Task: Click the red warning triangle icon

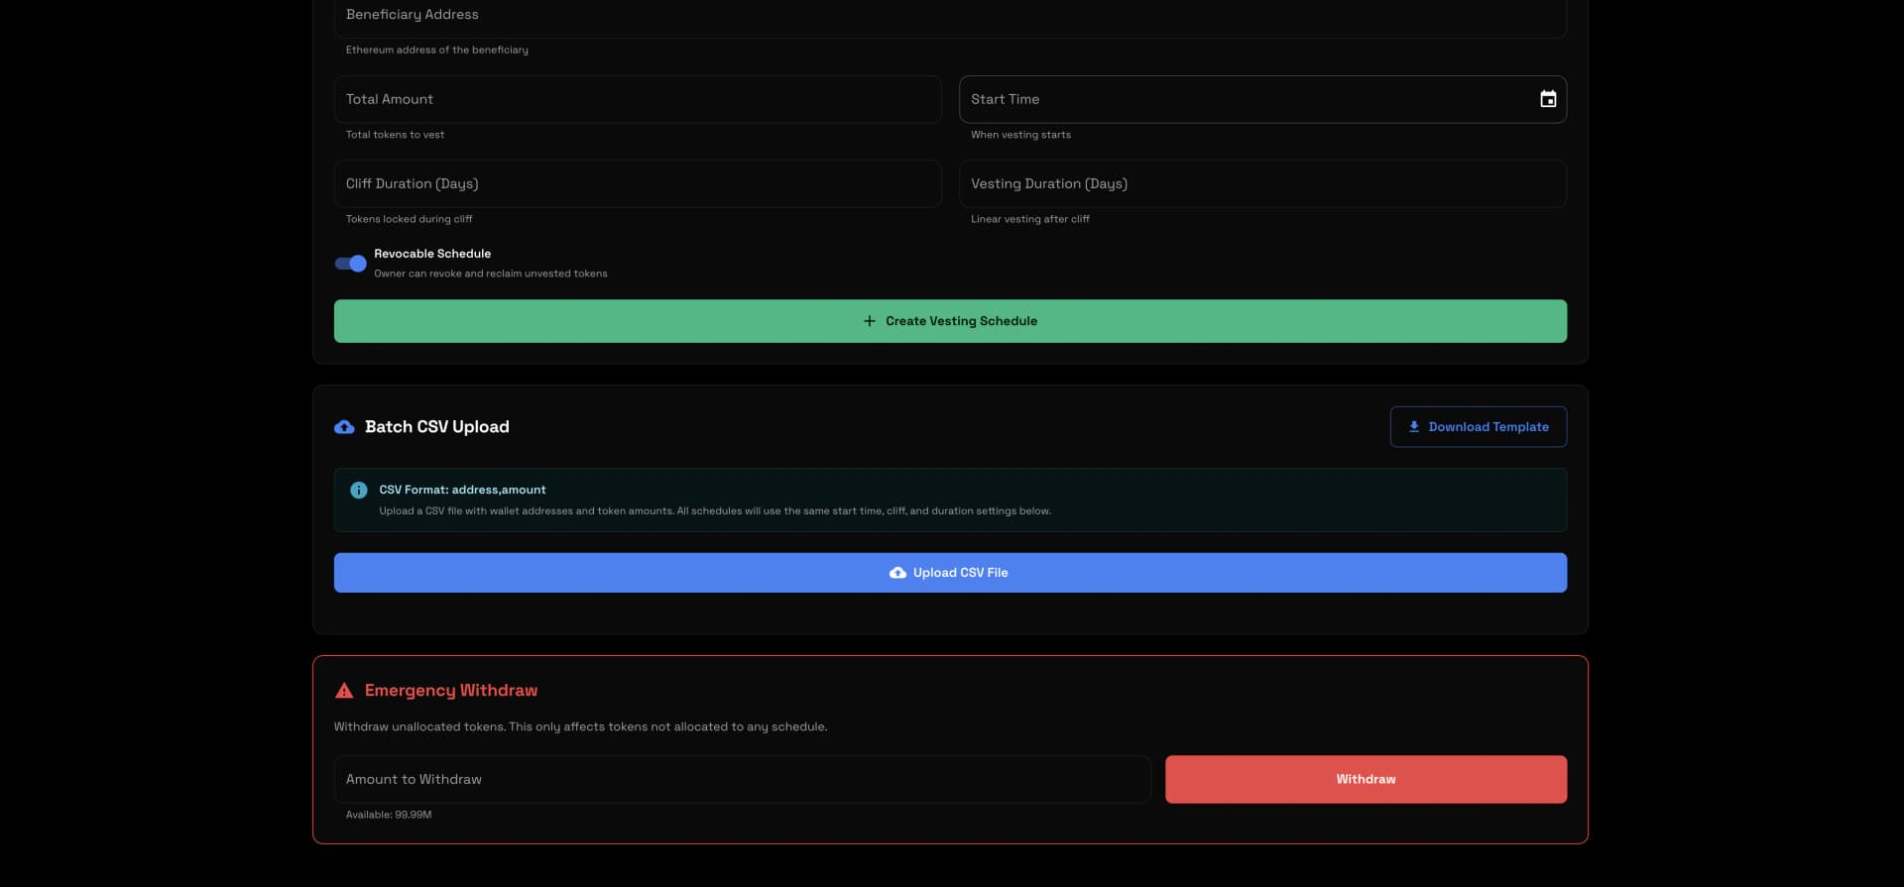Action: (x=344, y=691)
